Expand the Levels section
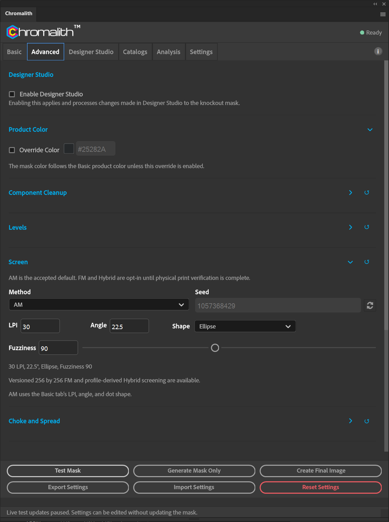389x522 pixels. pos(351,227)
